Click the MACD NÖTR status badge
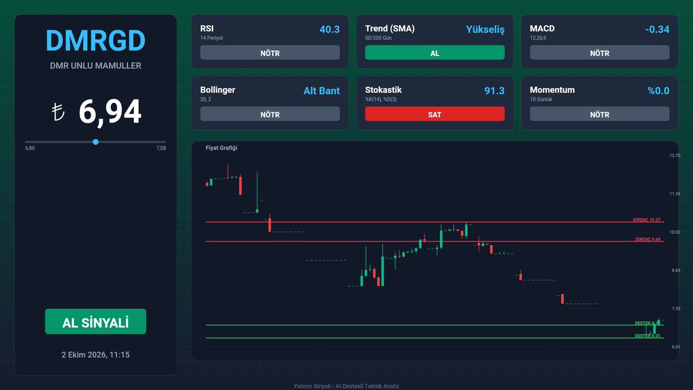This screenshot has height=390, width=693. [x=599, y=53]
